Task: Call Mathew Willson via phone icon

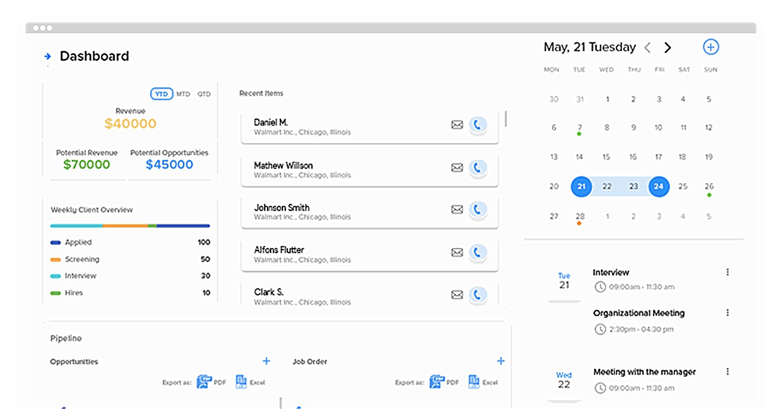Action: (477, 168)
